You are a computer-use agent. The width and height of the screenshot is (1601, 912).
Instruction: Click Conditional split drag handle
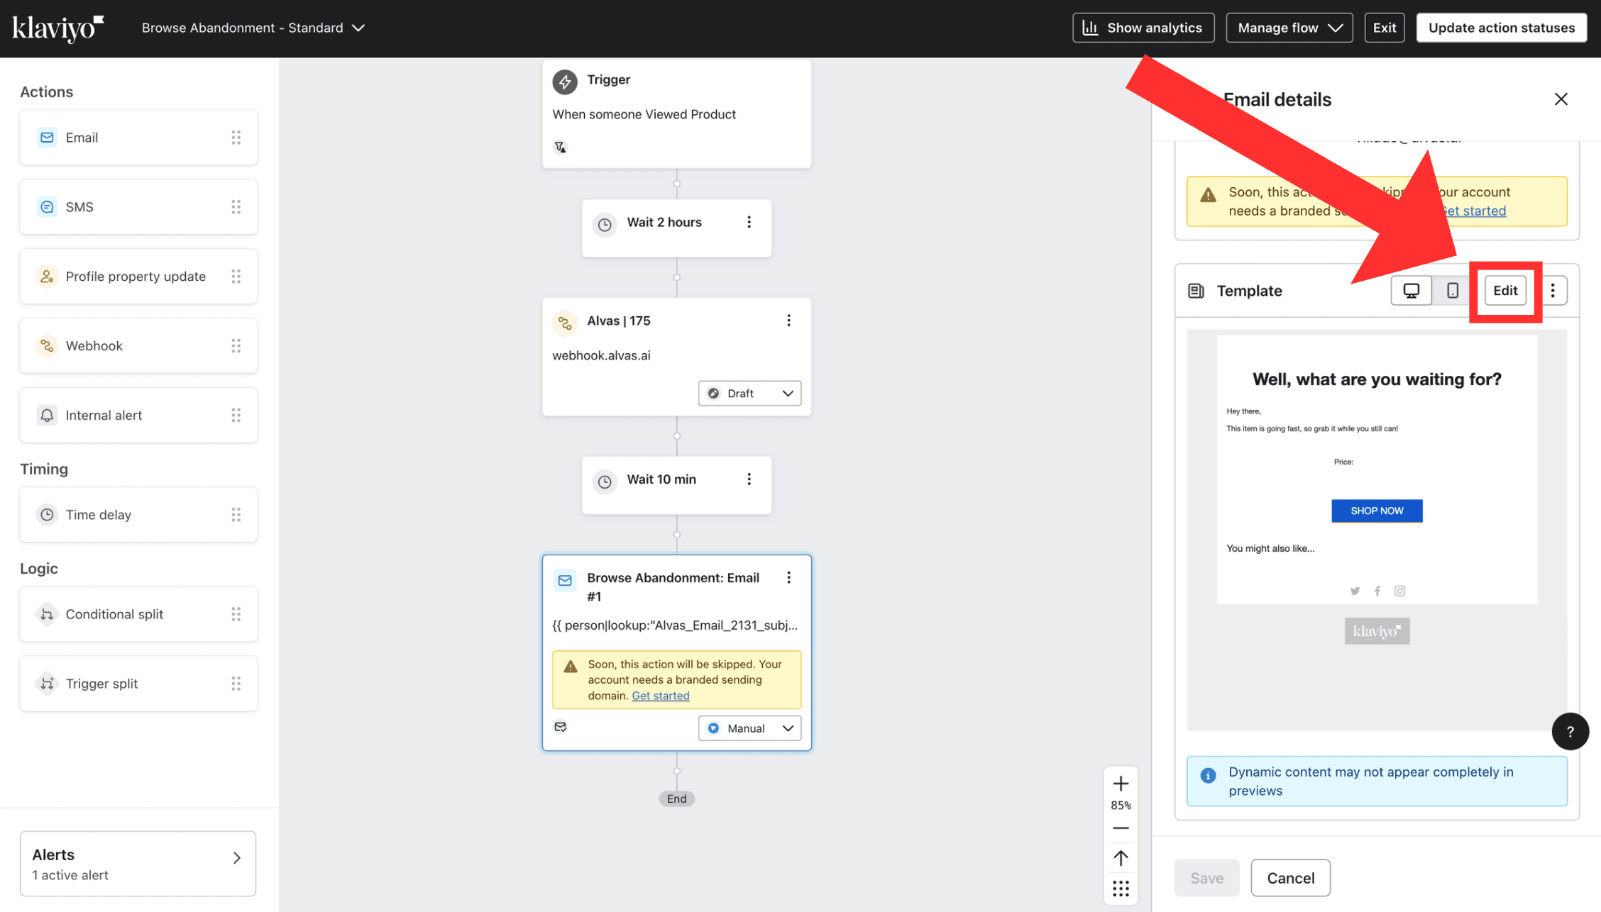236,614
